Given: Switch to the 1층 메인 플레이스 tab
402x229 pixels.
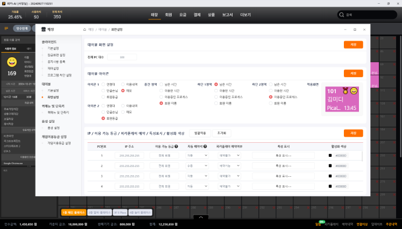Looking at the screenshot, I should (73, 212).
